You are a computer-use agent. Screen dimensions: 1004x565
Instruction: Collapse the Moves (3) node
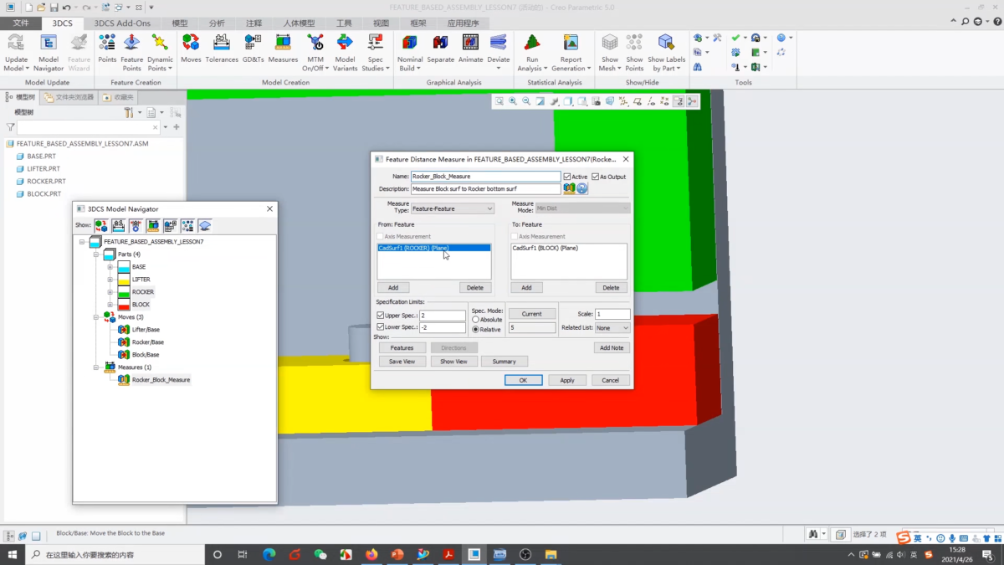[x=96, y=317]
